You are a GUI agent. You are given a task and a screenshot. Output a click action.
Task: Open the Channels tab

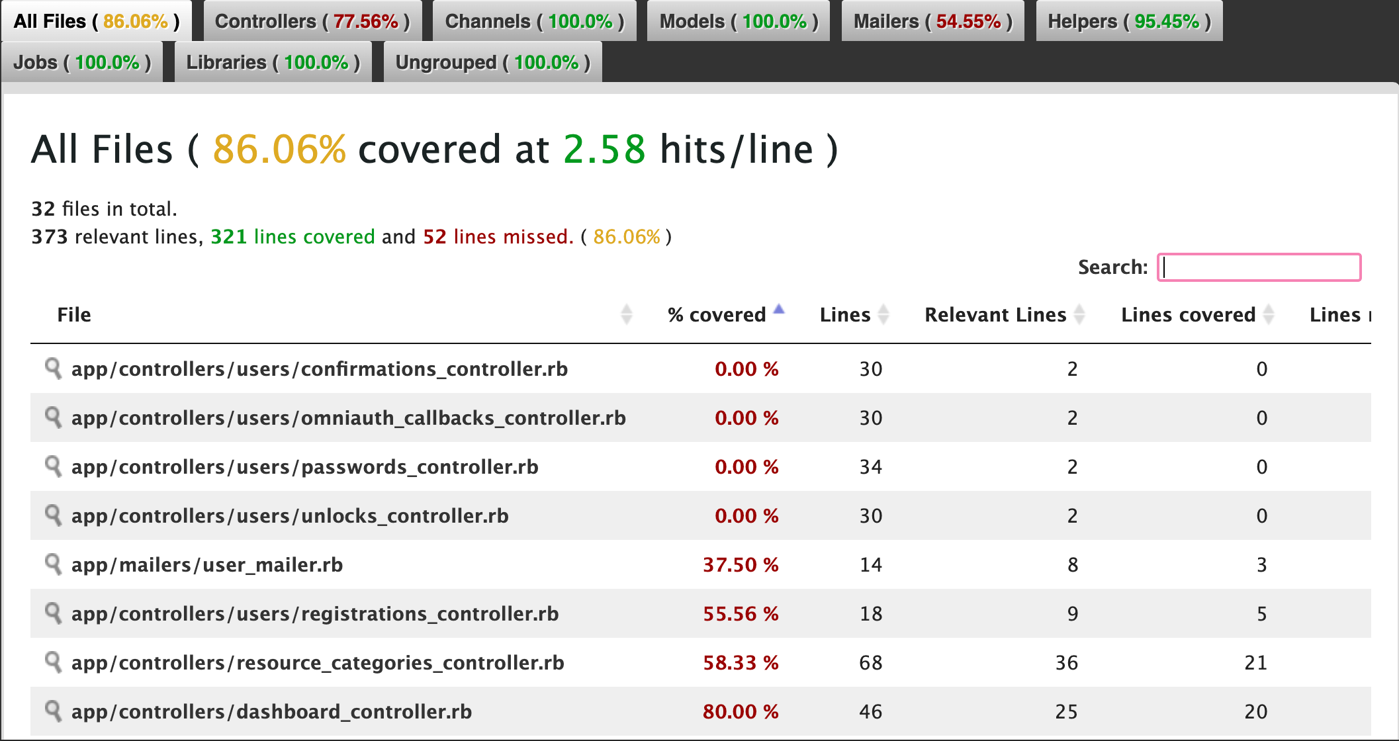coord(535,21)
